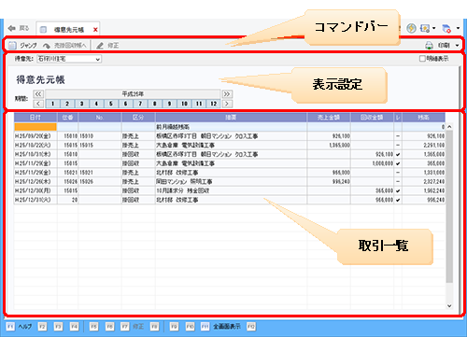This screenshot has width=467, height=337.
Task: Click the 摘要 column header
Action: pyautogui.click(x=231, y=118)
